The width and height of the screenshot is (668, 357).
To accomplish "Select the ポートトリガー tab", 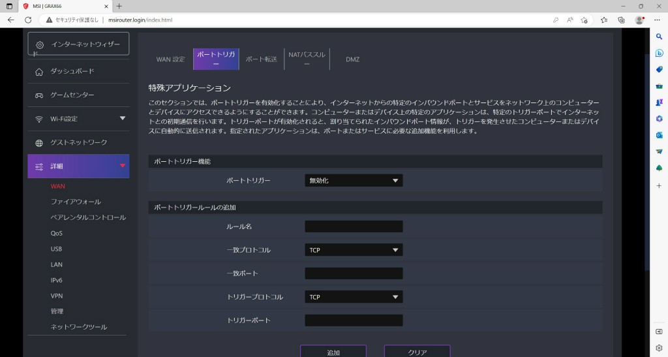I will coord(216,59).
